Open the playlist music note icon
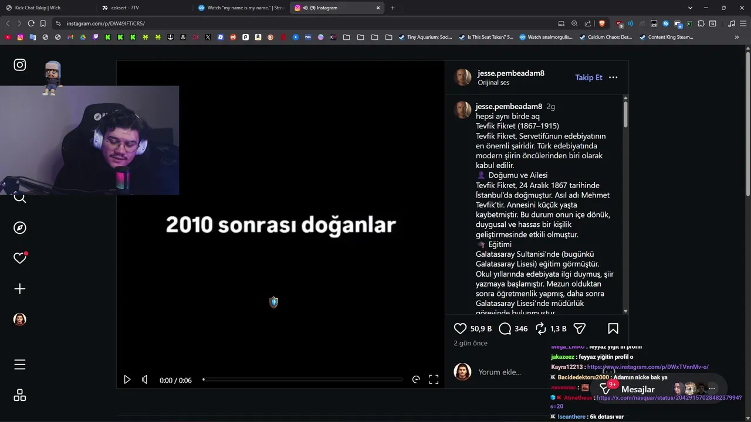 tap(731, 23)
